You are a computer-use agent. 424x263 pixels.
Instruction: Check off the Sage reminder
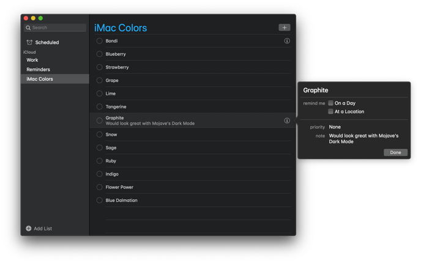[x=100, y=147]
